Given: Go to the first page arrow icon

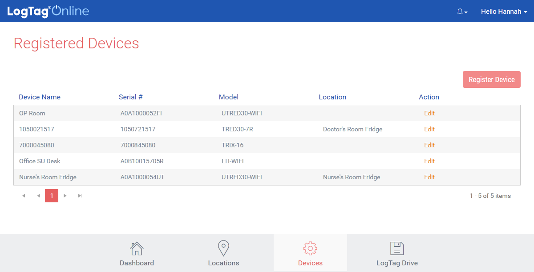Looking at the screenshot, I should (23, 195).
